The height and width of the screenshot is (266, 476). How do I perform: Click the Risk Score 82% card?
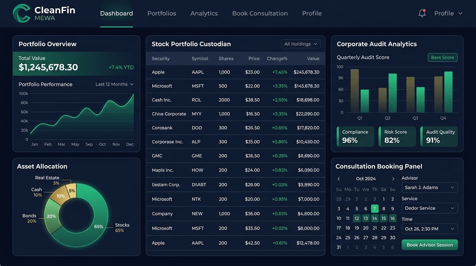pyautogui.click(x=397, y=136)
